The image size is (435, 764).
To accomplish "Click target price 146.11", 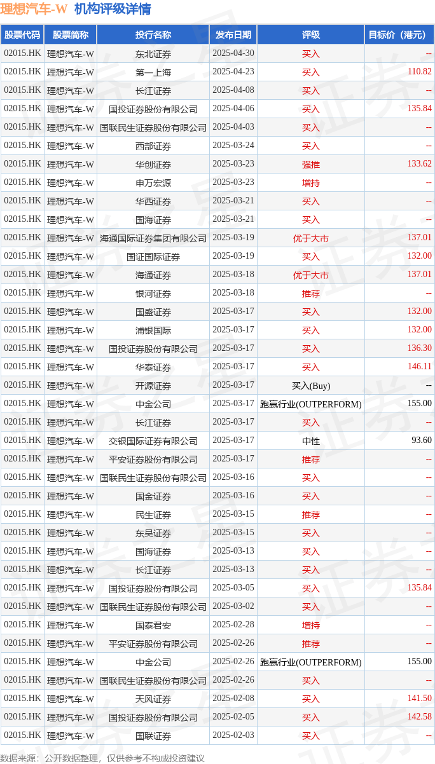I will 420,367.
